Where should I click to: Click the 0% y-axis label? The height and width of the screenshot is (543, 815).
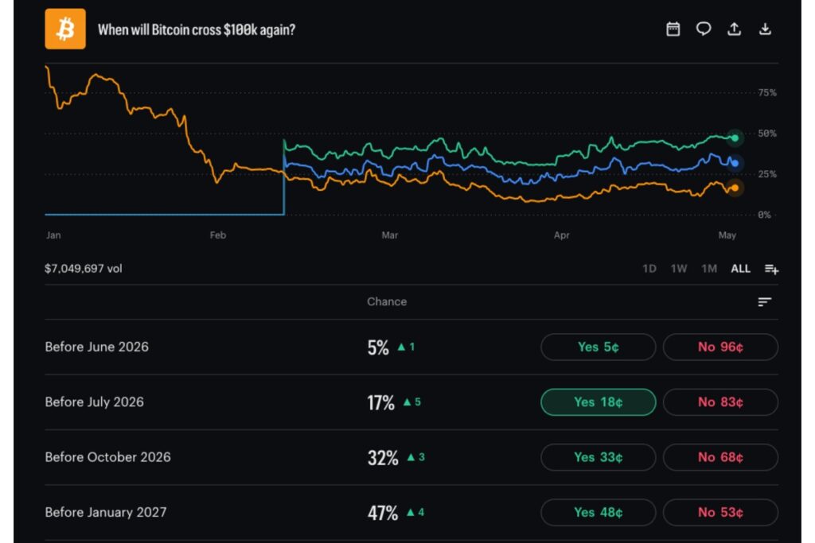click(x=764, y=215)
